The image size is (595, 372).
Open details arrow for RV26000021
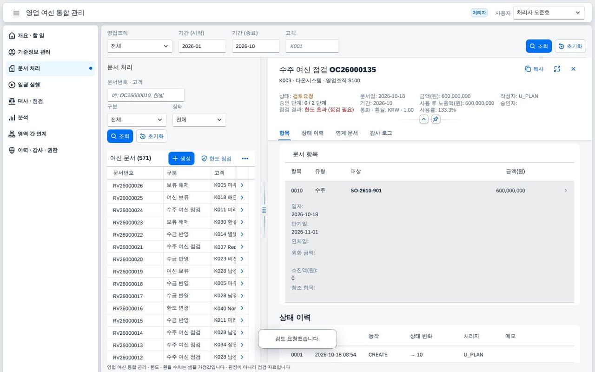pyautogui.click(x=242, y=247)
